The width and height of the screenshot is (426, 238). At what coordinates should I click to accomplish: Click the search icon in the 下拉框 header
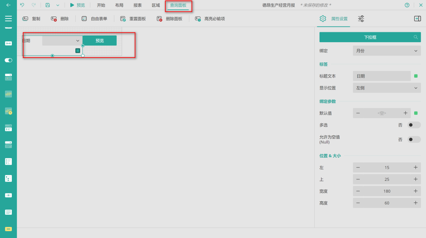click(416, 37)
